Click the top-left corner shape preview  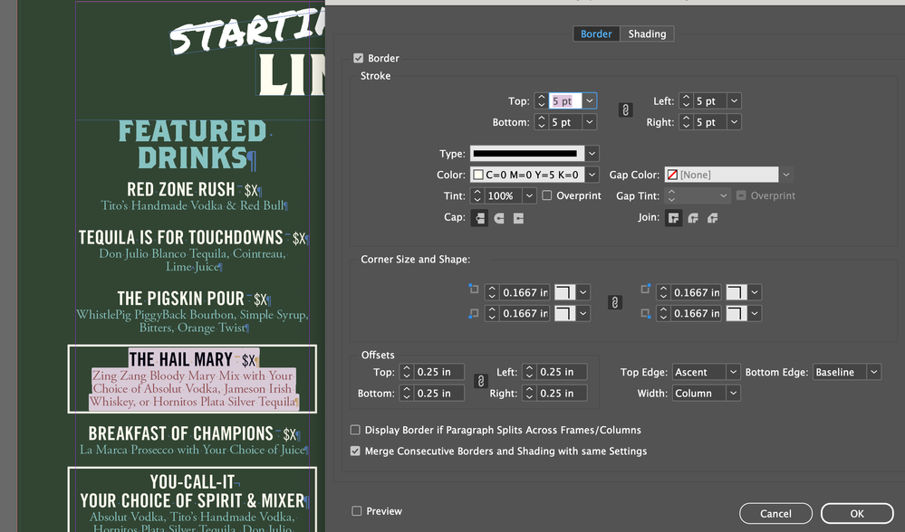point(564,292)
